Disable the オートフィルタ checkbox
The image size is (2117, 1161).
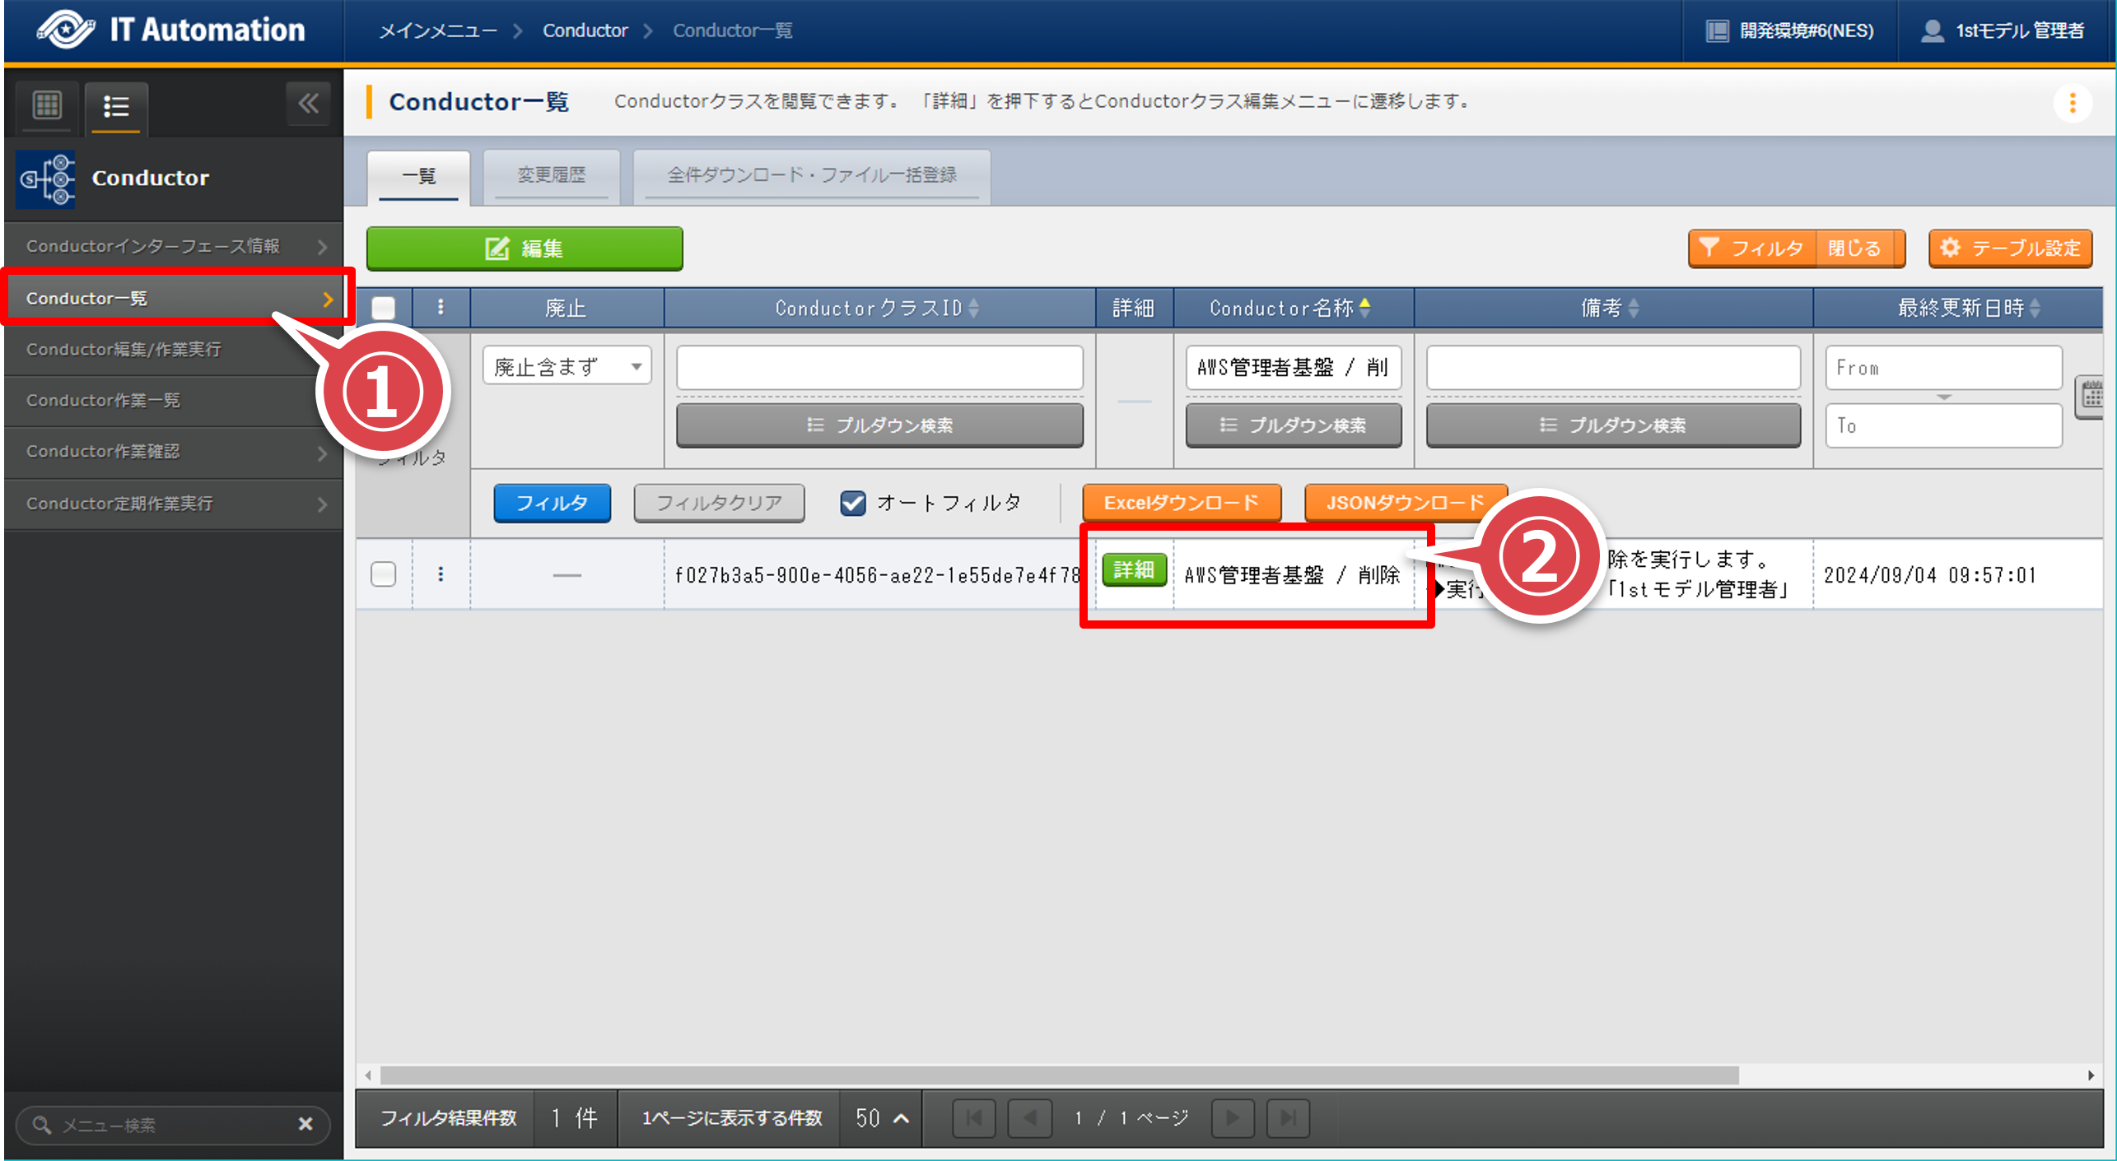[x=852, y=503]
